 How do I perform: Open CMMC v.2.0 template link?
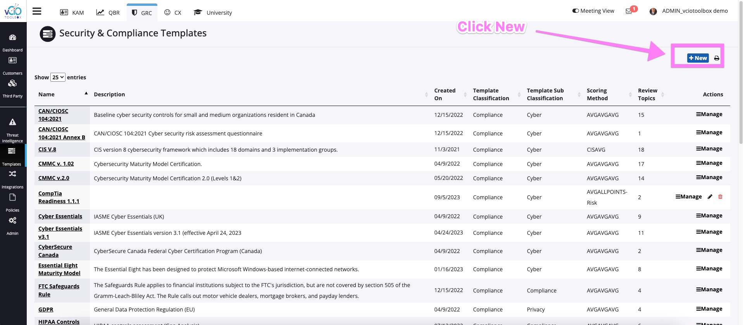54,178
